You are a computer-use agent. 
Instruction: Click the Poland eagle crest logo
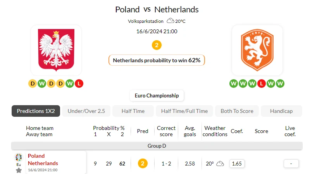tap(56, 50)
